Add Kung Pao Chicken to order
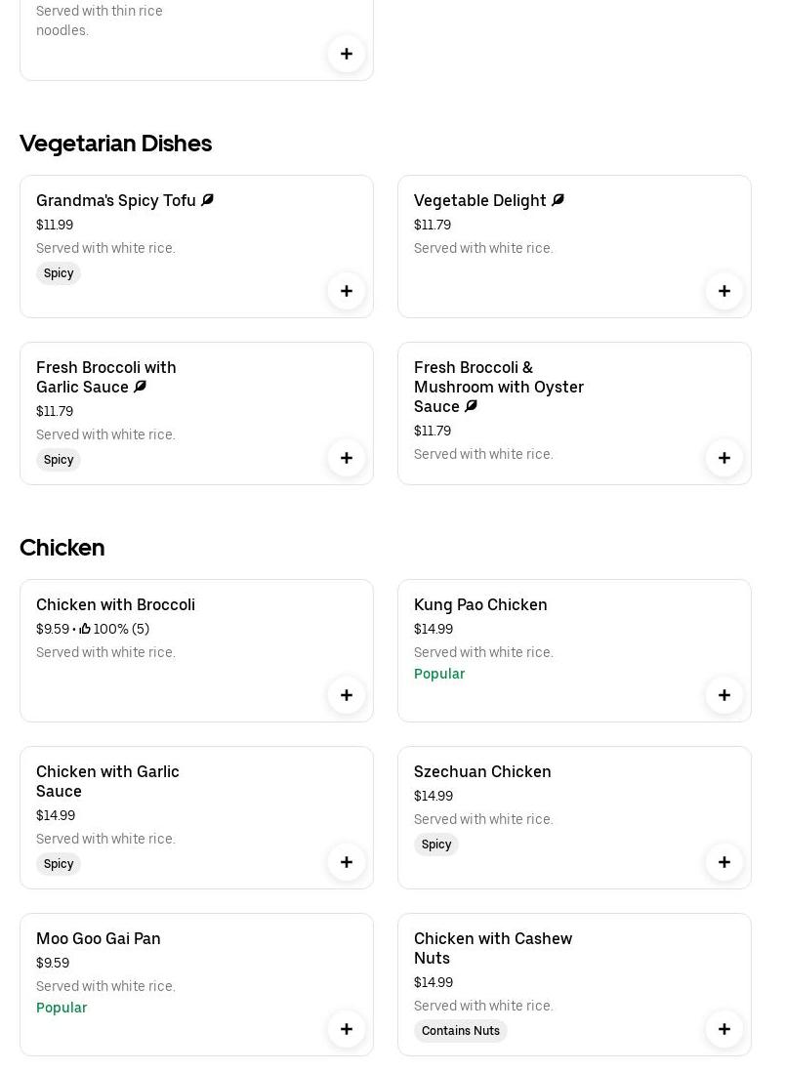The height and width of the screenshot is (1072, 785). click(x=724, y=695)
